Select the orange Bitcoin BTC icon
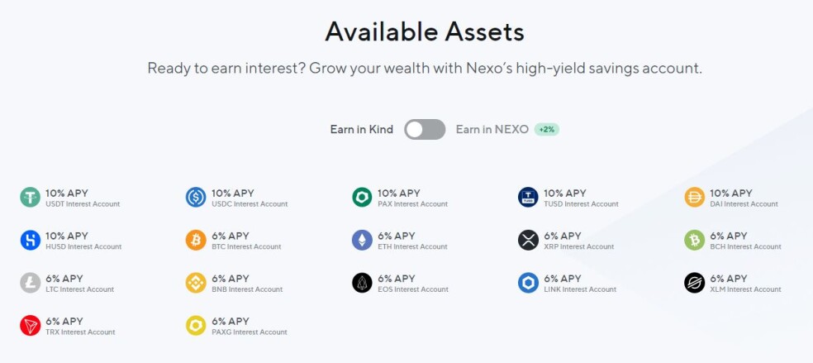The height and width of the screenshot is (363, 813). point(196,240)
